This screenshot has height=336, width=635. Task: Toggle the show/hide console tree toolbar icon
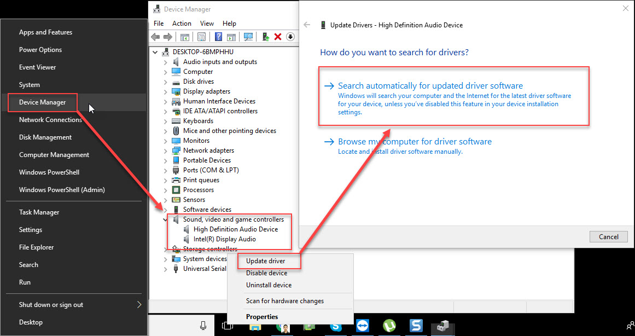click(x=185, y=37)
